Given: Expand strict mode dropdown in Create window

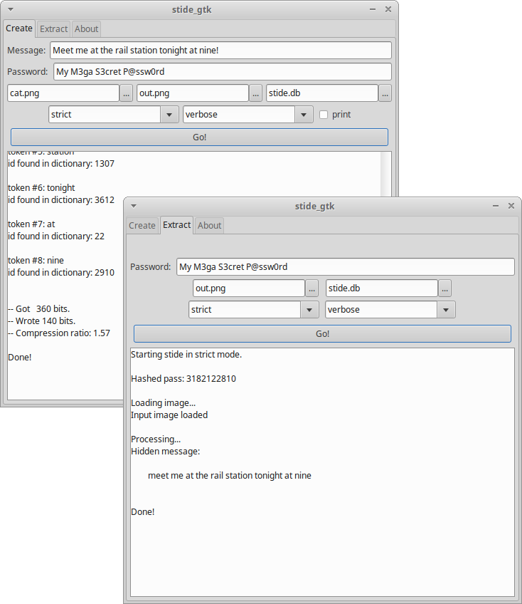Looking at the screenshot, I should tap(169, 115).
